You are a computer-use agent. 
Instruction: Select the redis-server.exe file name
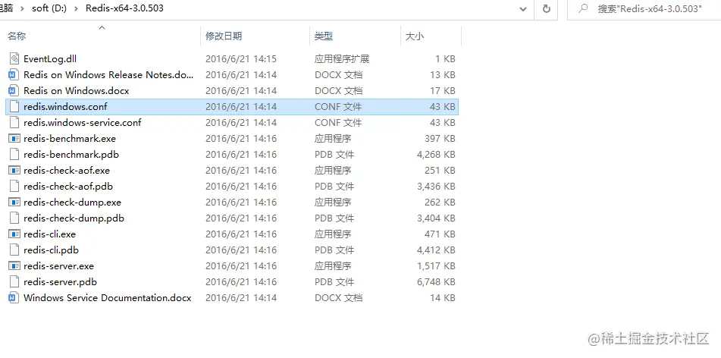click(59, 266)
